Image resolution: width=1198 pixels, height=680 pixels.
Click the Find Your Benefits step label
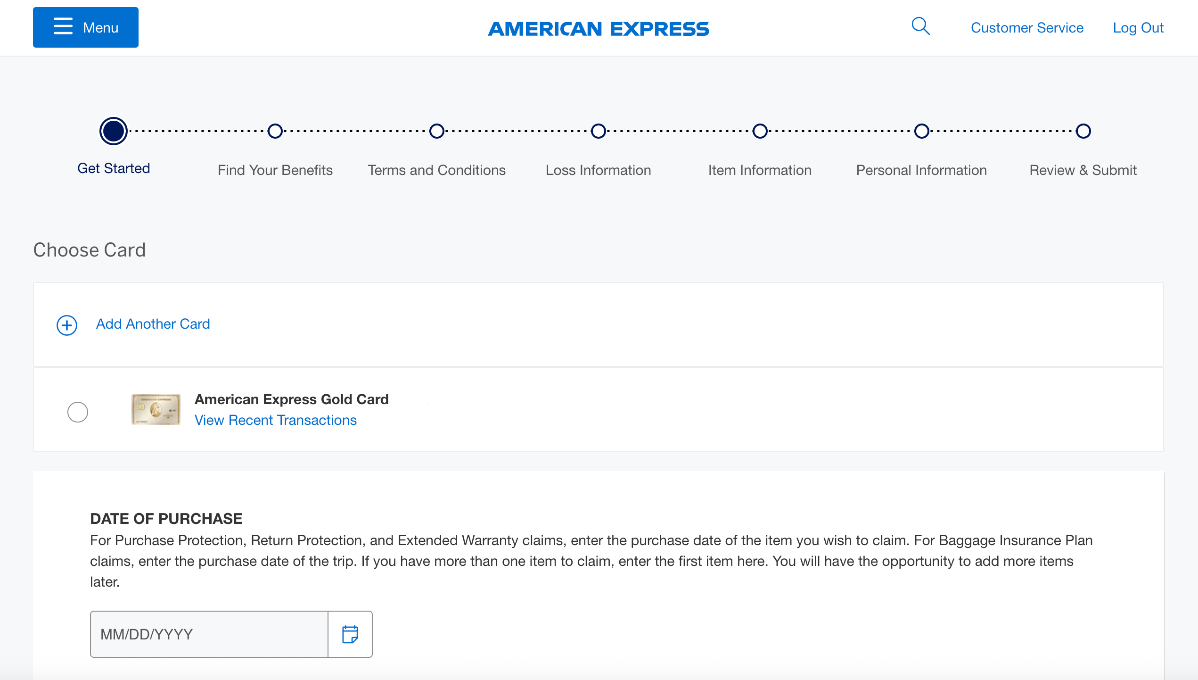click(x=275, y=170)
